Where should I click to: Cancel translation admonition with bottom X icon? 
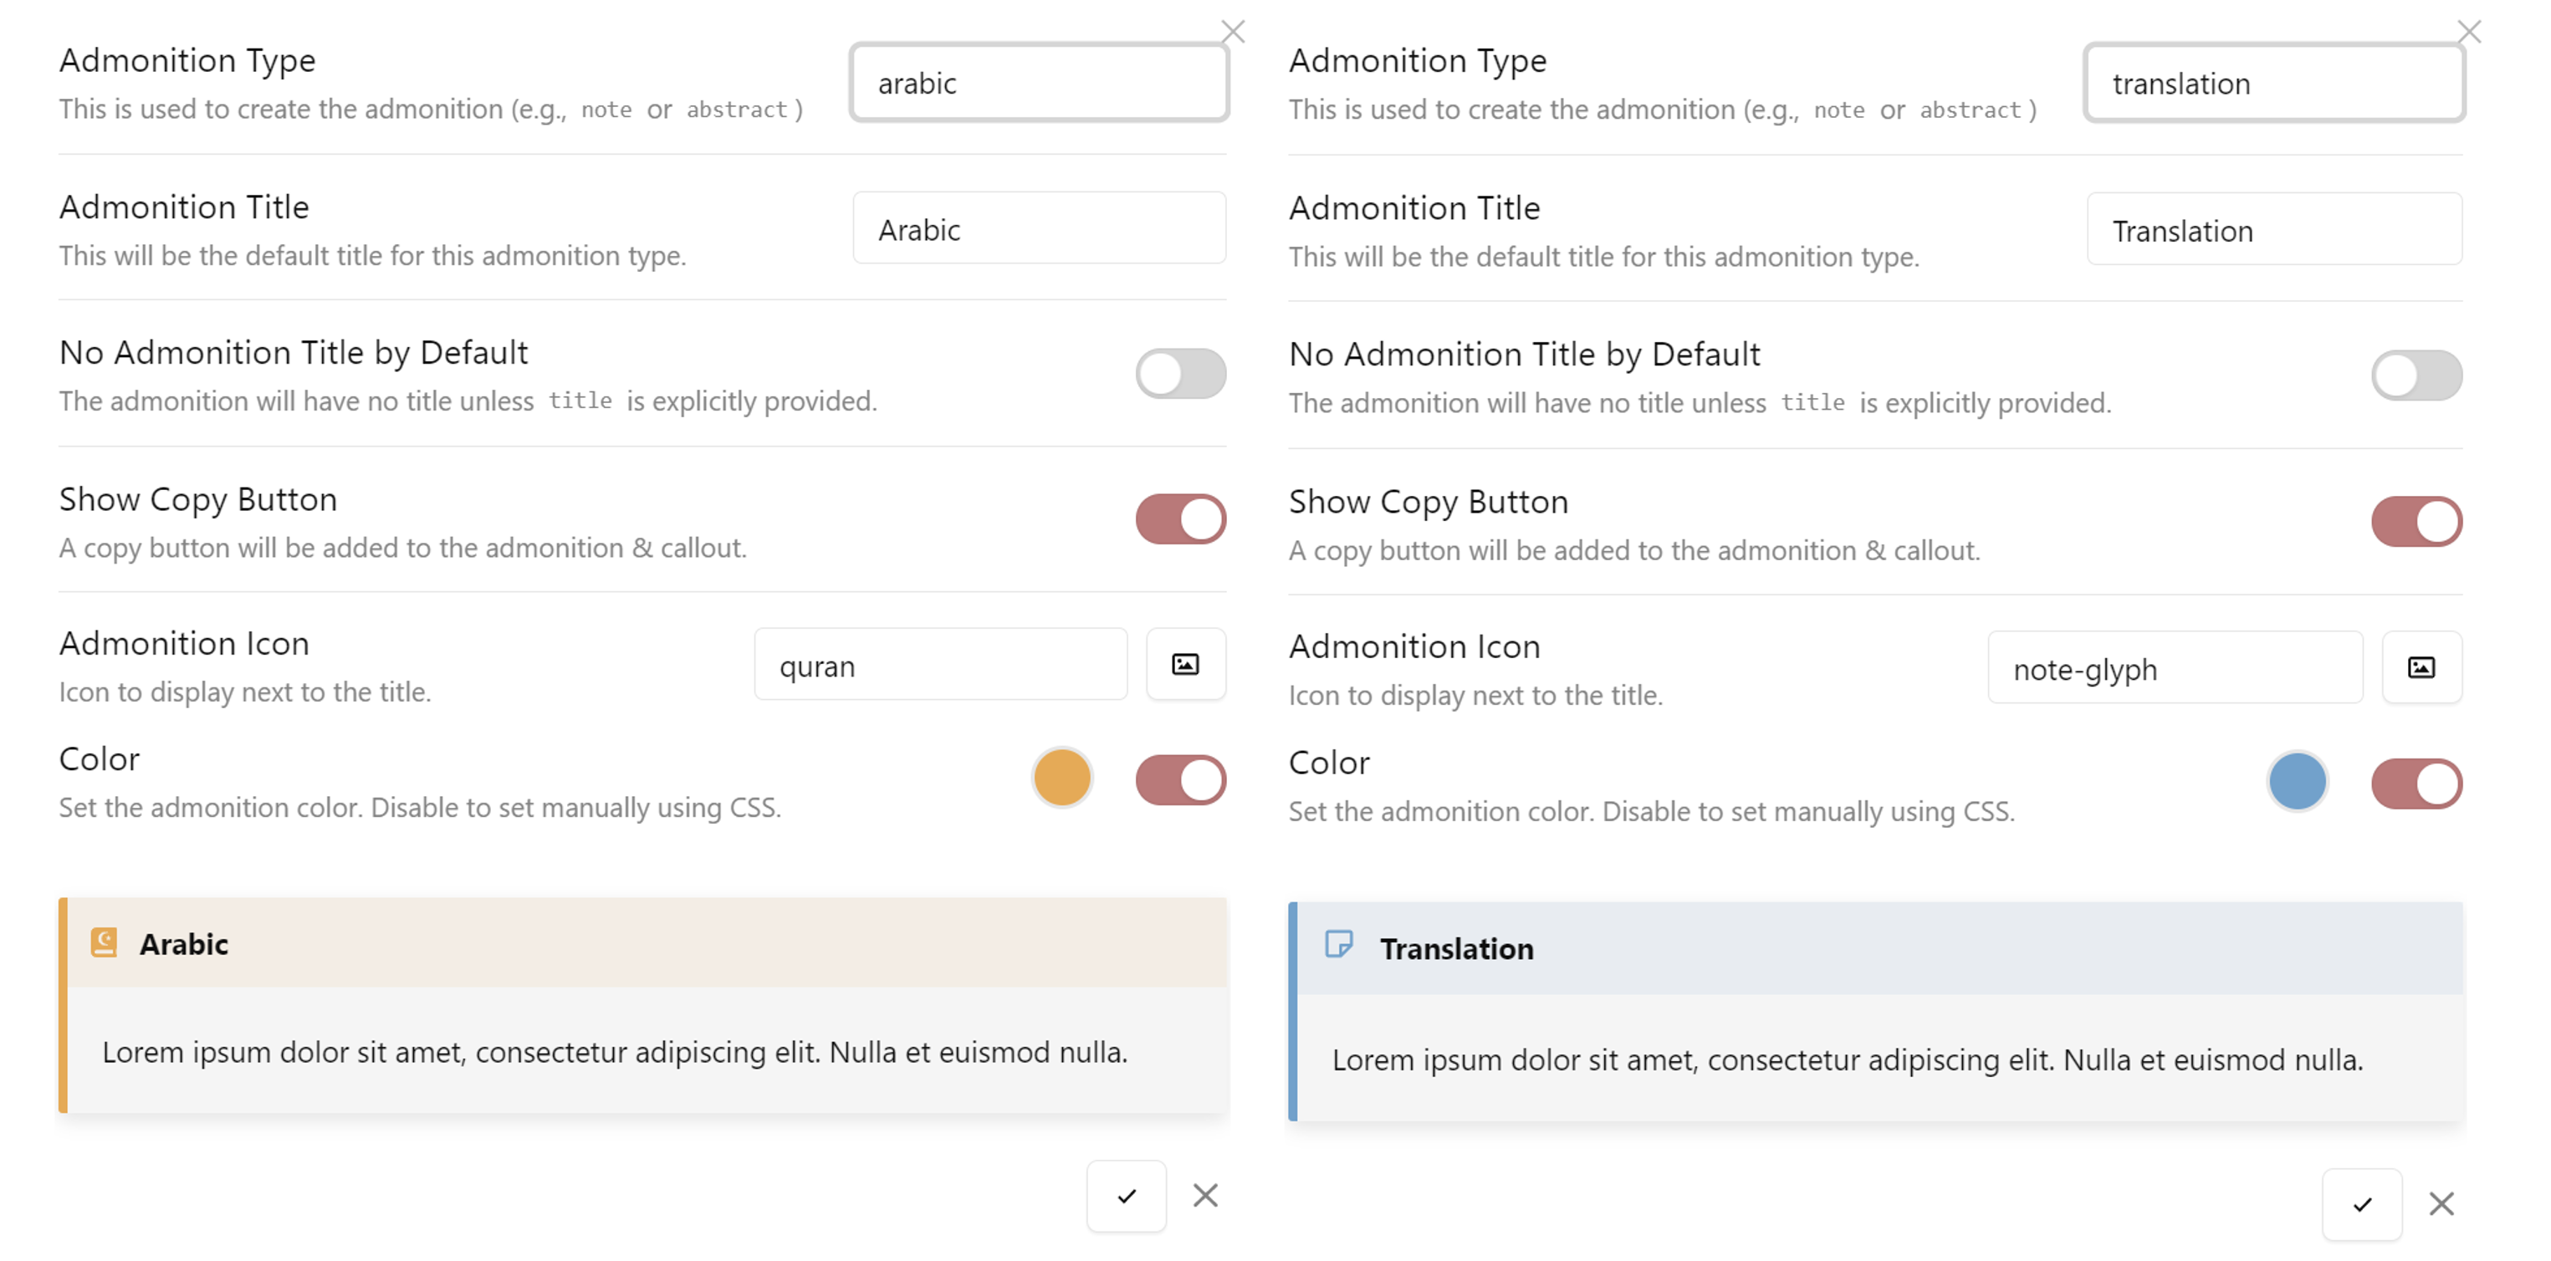coord(2441,1203)
